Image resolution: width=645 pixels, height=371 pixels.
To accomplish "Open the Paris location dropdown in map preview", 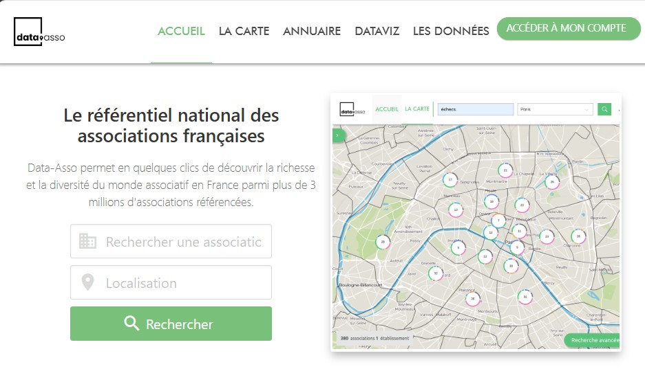I will click(555, 109).
